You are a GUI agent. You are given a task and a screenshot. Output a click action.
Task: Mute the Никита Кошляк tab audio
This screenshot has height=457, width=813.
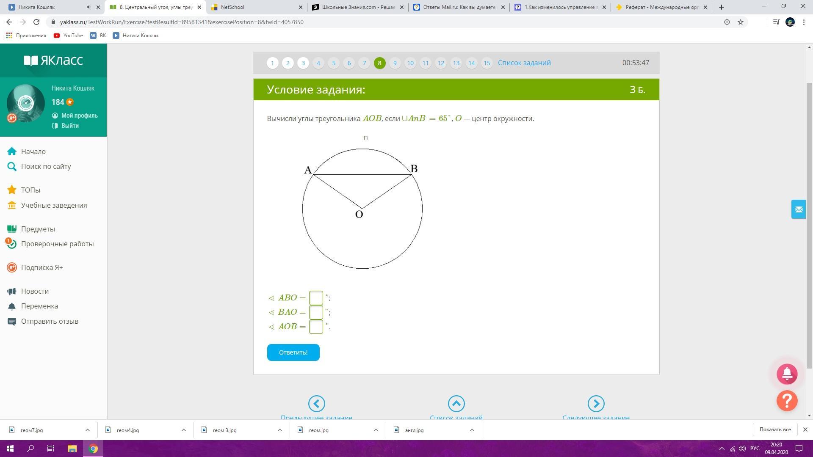pos(89,7)
